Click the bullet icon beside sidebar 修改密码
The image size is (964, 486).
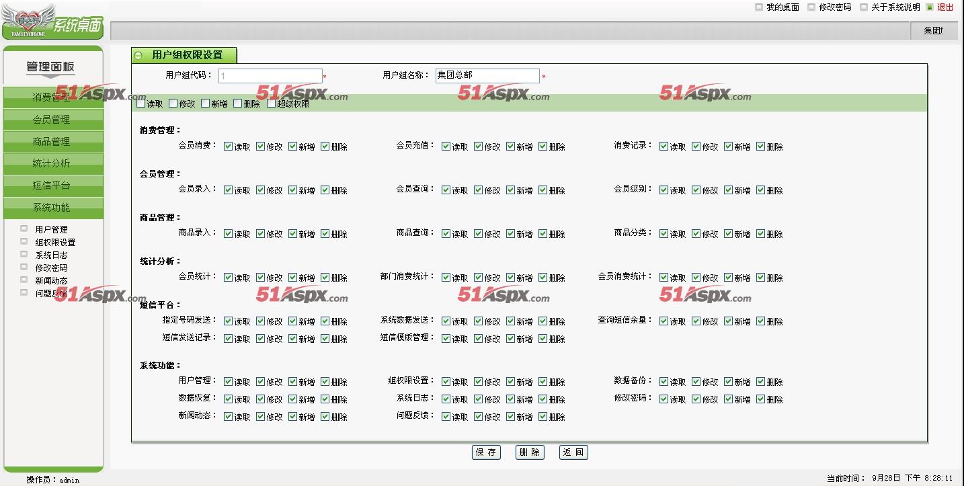pyautogui.click(x=24, y=267)
